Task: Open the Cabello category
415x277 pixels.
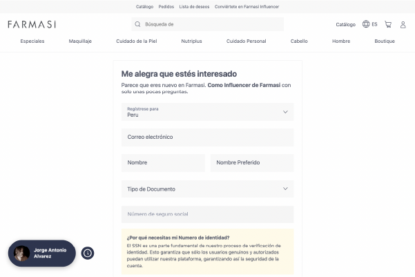Action: point(299,41)
